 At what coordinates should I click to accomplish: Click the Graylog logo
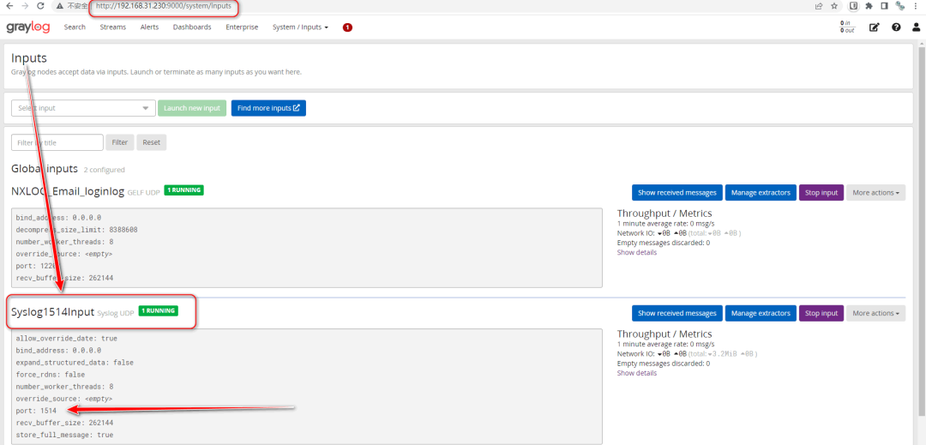(x=27, y=27)
